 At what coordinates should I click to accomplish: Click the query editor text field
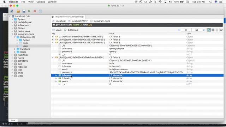point(137,25)
